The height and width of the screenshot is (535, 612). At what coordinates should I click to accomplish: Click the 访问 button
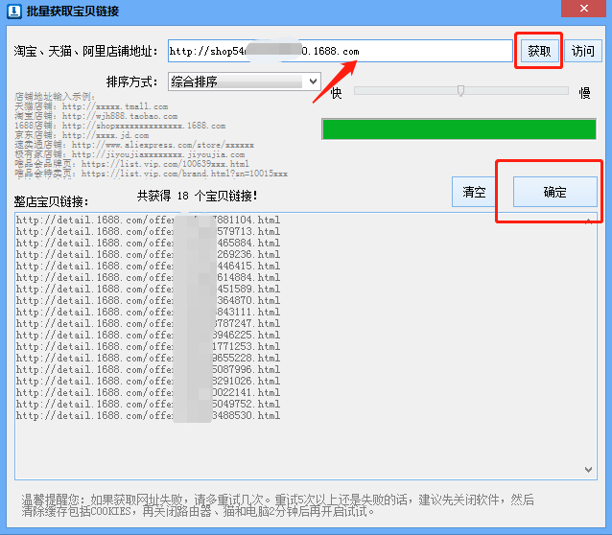coord(582,51)
